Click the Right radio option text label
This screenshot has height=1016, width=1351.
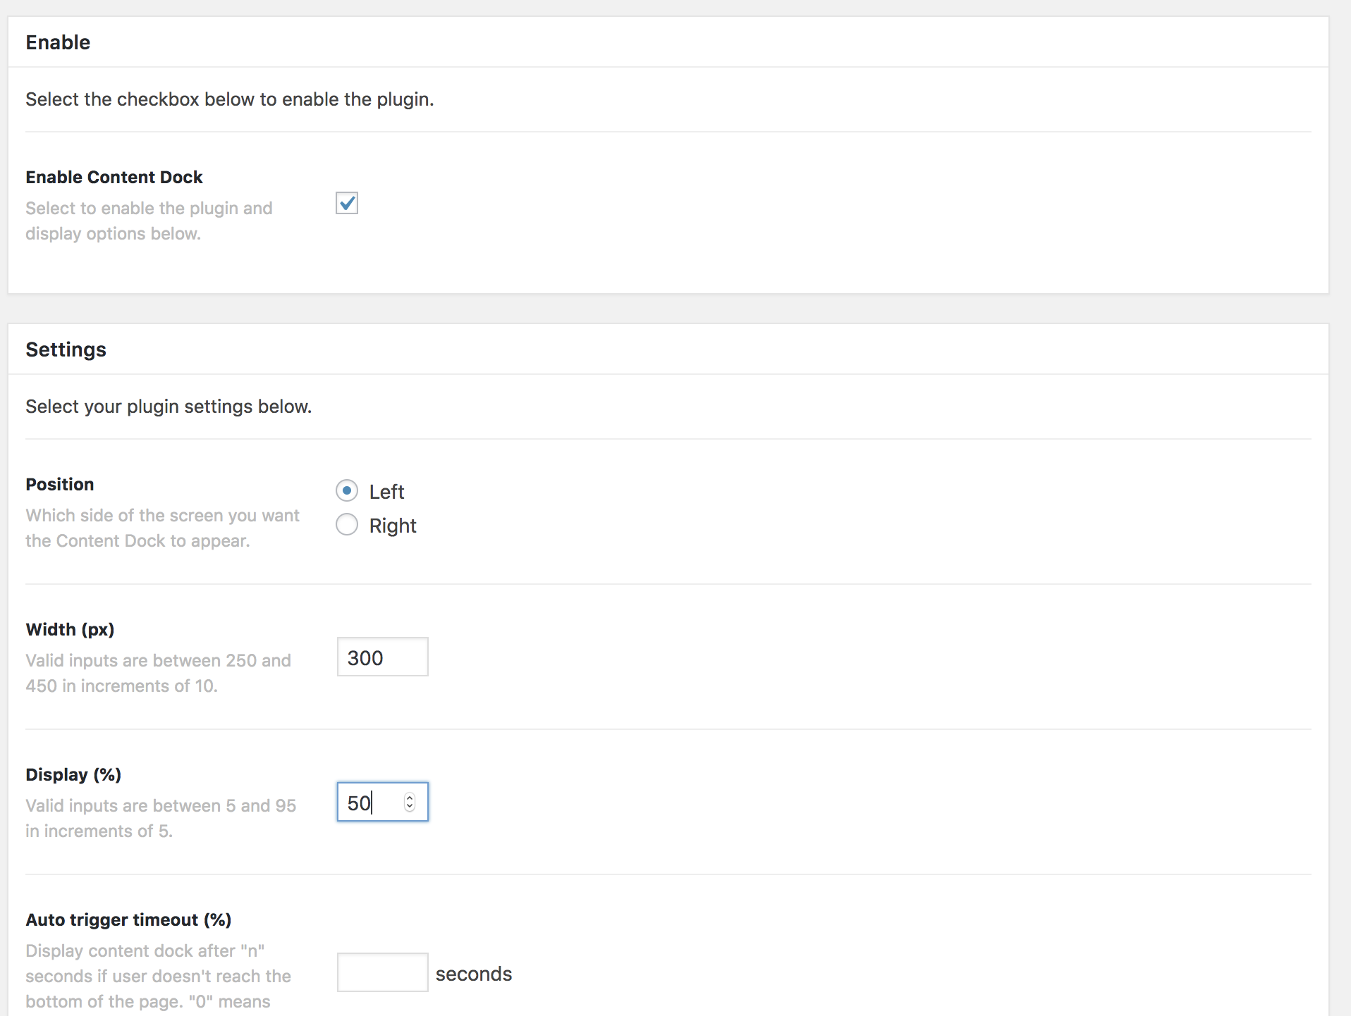point(393,525)
